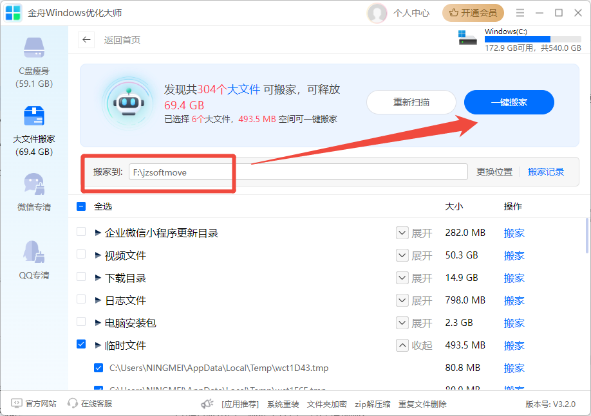Open the hamburger menu icon
The image size is (591, 416).
(x=520, y=13)
